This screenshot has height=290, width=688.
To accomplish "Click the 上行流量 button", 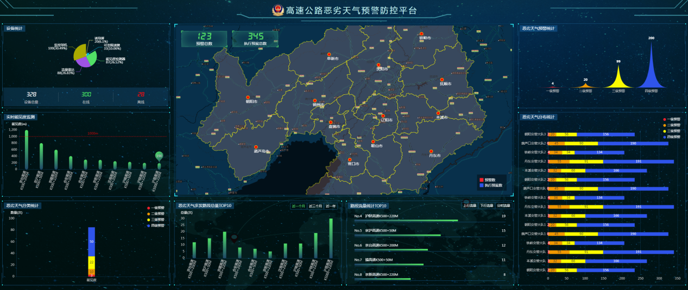I will [470, 206].
